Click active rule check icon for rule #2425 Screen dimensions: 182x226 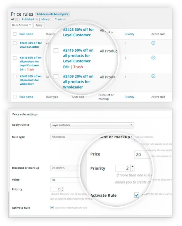click(x=153, y=43)
